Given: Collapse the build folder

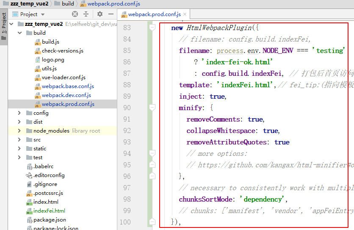Looking at the screenshot, I should pos(20,33).
